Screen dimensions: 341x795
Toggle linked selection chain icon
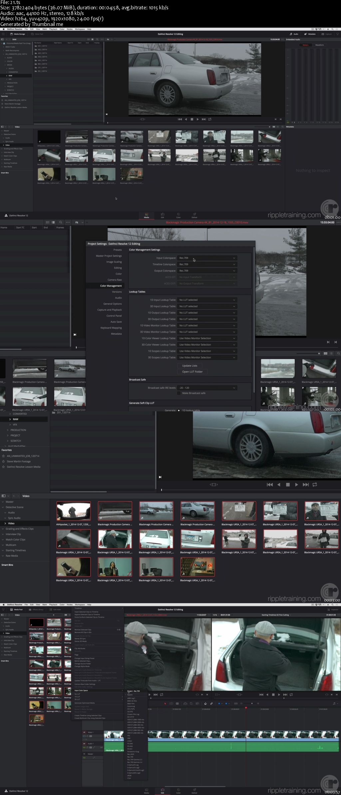(x=211, y=703)
